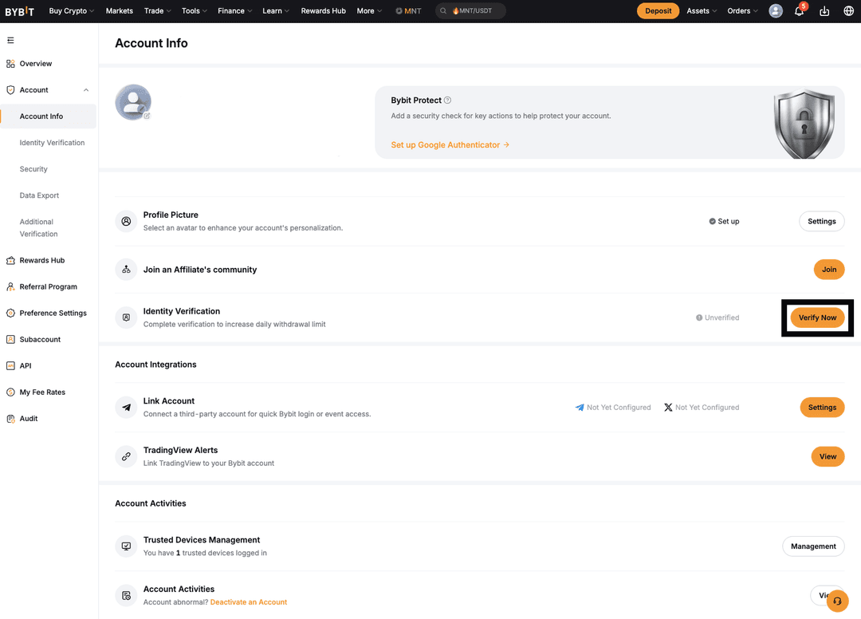Open the language globe icon
This screenshot has height=619, width=861.
tap(848, 11)
